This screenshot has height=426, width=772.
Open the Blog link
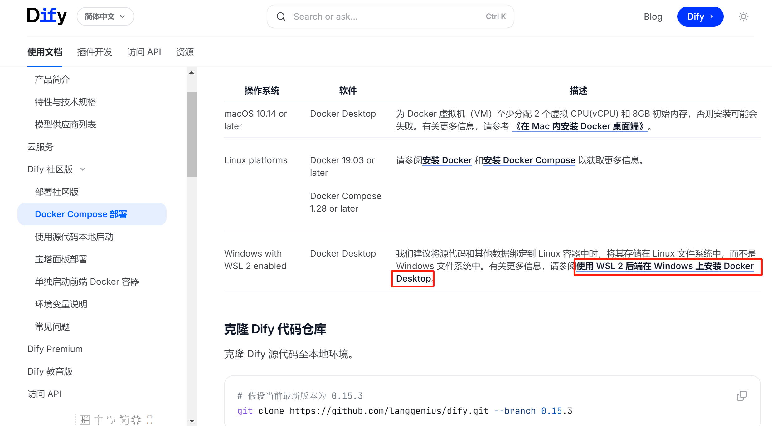click(653, 17)
